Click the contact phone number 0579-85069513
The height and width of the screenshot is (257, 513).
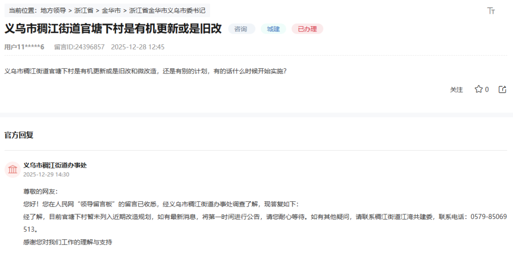488,217
